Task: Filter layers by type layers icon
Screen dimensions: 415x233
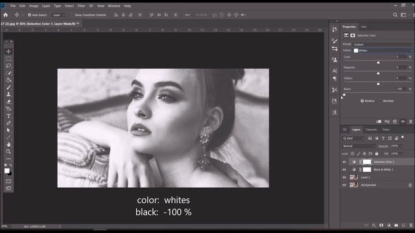Action: (x=383, y=138)
